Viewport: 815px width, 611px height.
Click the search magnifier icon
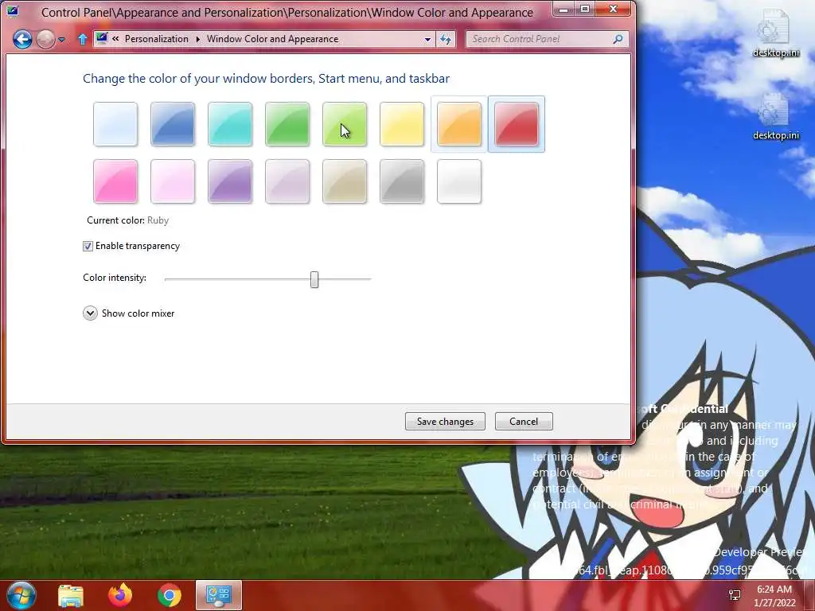pos(618,39)
